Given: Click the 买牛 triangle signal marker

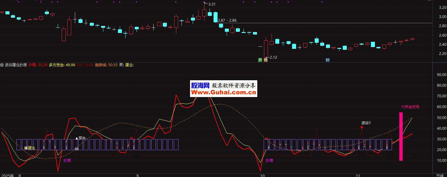Looking at the screenshot, I should (x=77, y=138).
